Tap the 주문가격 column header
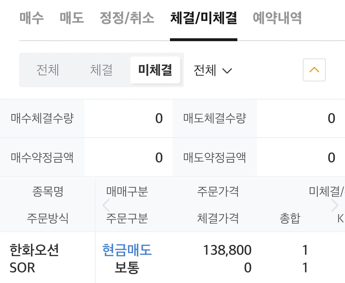345x283 pixels. 218,191
